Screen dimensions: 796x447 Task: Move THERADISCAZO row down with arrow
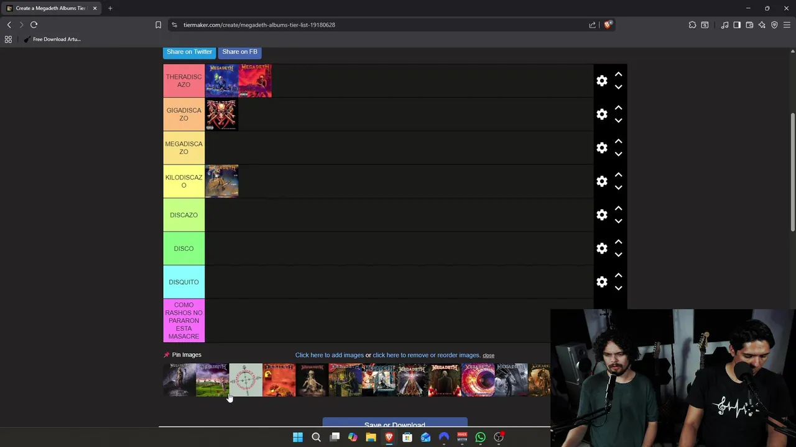click(x=618, y=88)
